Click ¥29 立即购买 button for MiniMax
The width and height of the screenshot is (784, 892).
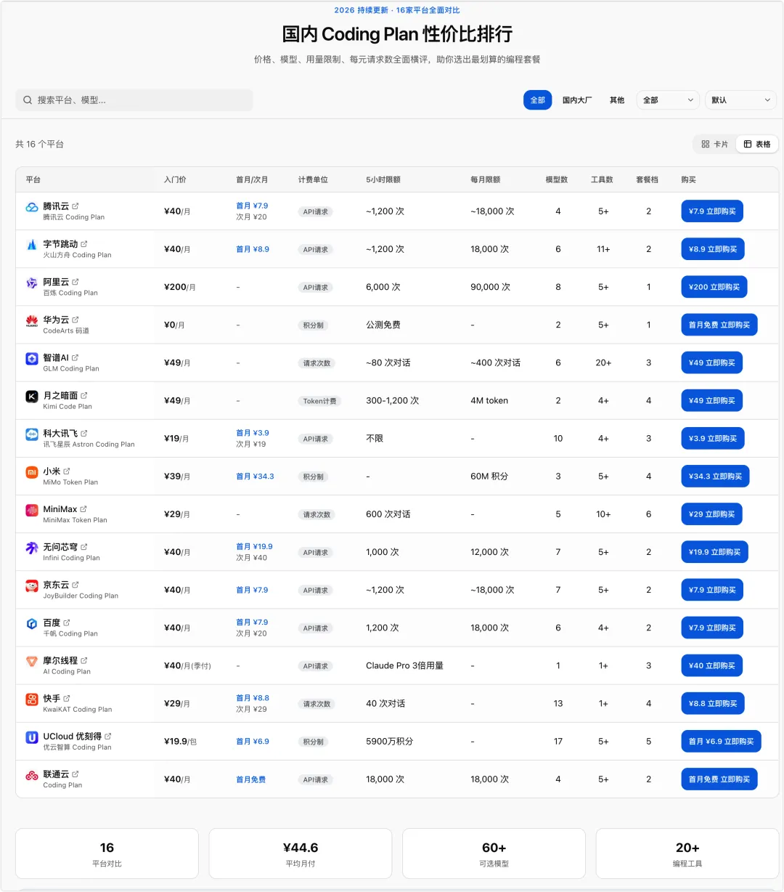point(711,514)
